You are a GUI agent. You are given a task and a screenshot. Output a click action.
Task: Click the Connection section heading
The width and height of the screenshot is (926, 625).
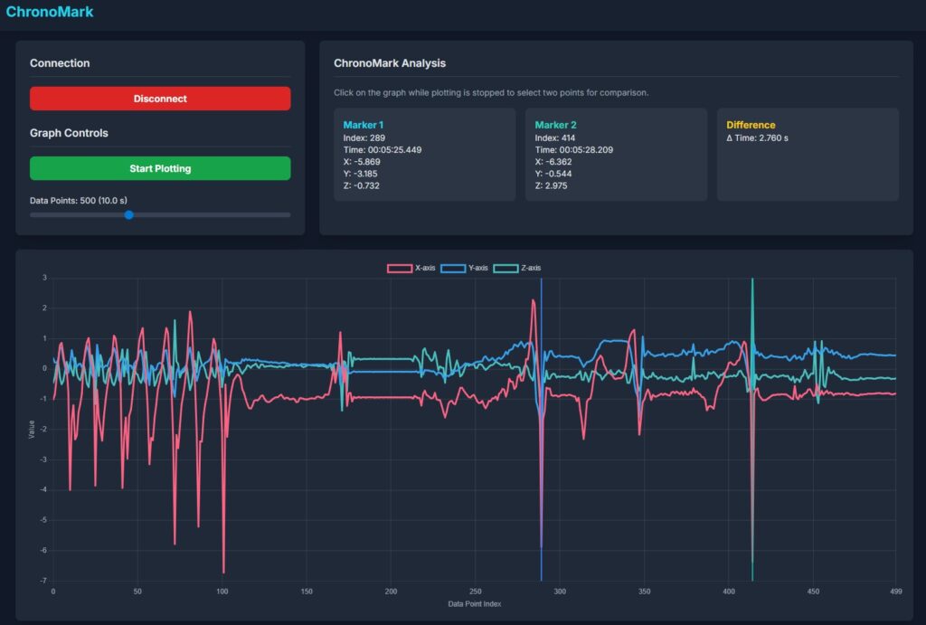(60, 63)
